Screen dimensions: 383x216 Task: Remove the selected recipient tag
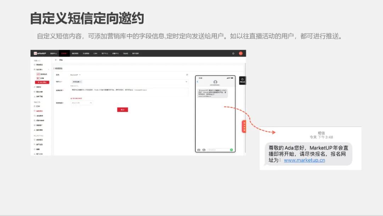pos(81,82)
